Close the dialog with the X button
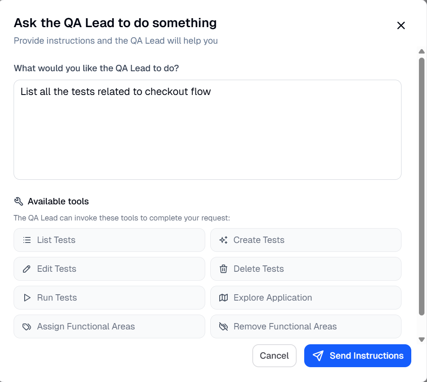Screen dimensions: 427x382 (x=401, y=25)
